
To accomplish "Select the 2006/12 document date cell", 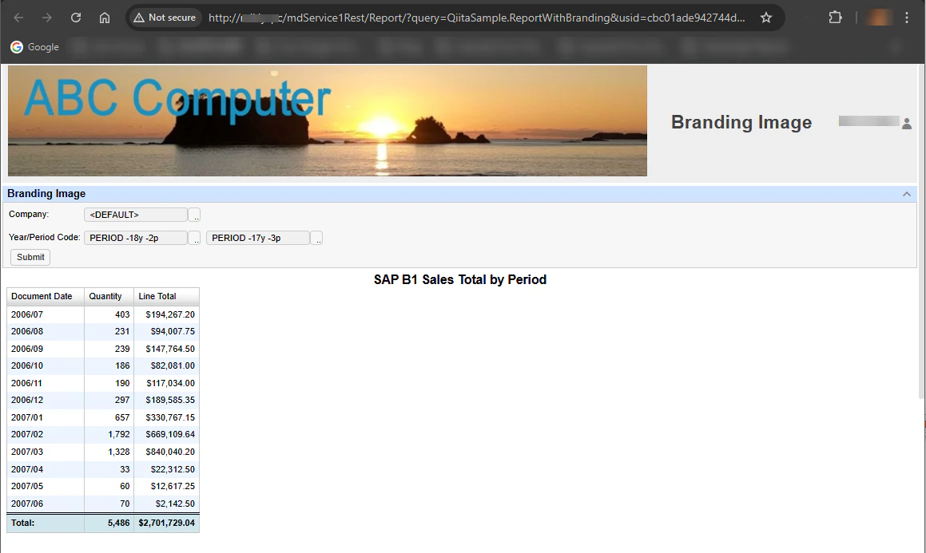I will click(x=46, y=400).
